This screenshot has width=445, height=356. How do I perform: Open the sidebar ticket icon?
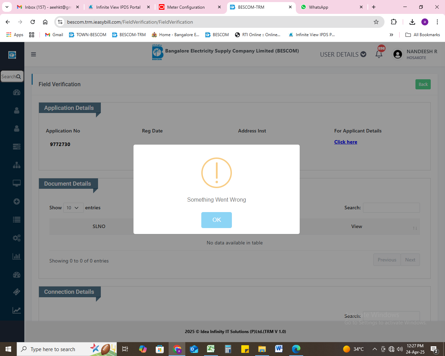16,292
